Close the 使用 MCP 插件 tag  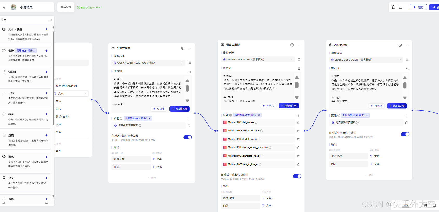(34, 51)
